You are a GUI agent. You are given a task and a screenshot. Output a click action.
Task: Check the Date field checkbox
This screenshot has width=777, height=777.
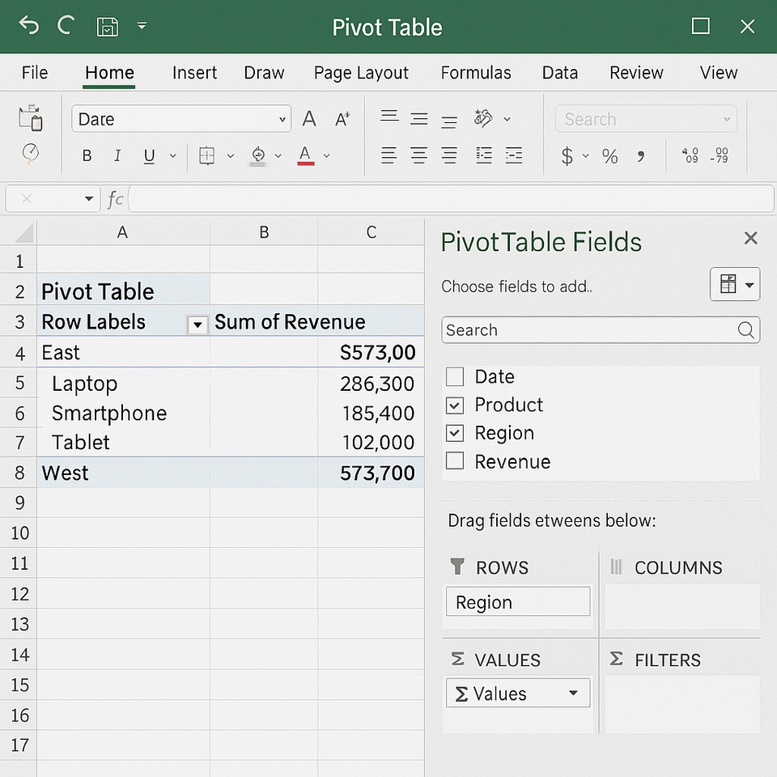coord(455,376)
